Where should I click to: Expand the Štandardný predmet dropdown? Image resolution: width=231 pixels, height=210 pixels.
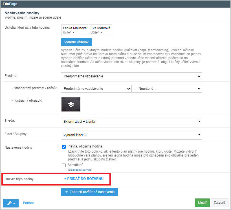96,89
